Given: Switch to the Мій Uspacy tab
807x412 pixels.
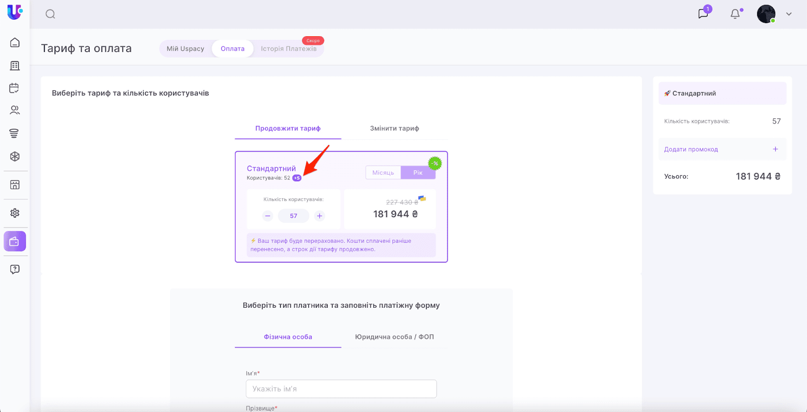Looking at the screenshot, I should (186, 49).
